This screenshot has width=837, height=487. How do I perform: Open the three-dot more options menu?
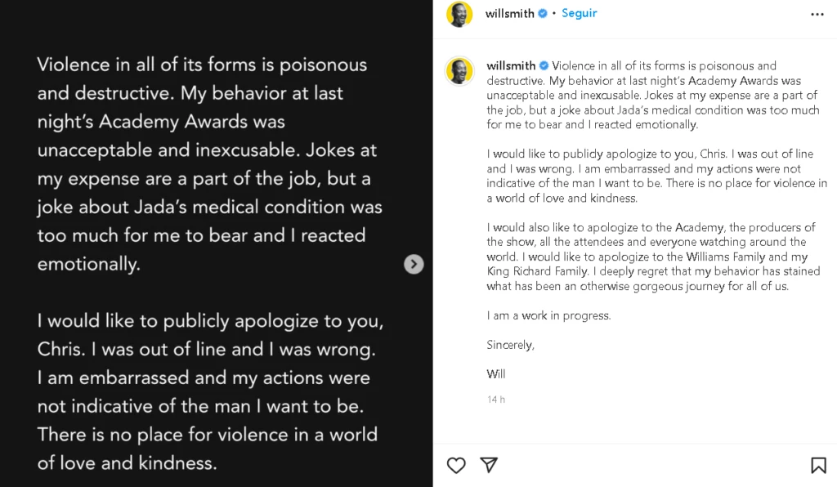click(817, 15)
